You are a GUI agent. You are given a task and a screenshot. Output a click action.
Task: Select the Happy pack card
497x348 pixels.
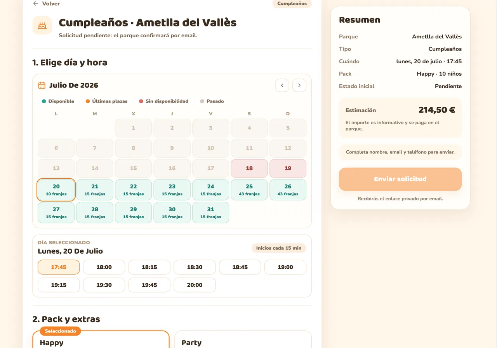tap(101, 339)
